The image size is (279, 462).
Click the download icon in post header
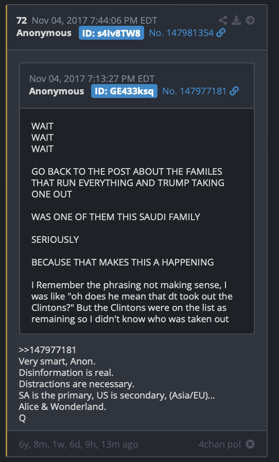tap(236, 20)
